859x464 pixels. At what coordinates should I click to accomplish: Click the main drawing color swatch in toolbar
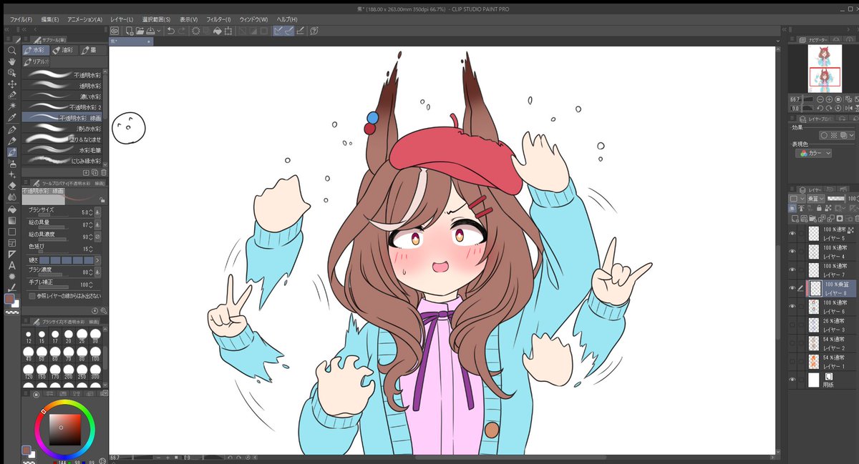click(x=10, y=299)
